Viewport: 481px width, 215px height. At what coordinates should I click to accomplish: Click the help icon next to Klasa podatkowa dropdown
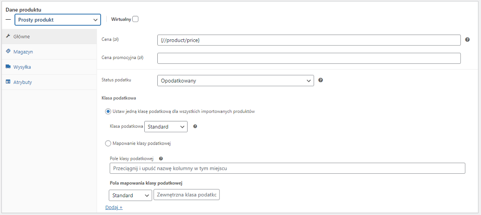click(x=195, y=126)
